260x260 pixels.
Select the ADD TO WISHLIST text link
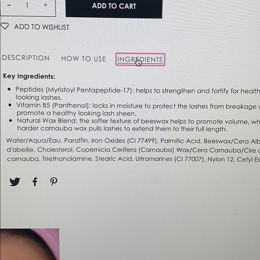(x=42, y=27)
